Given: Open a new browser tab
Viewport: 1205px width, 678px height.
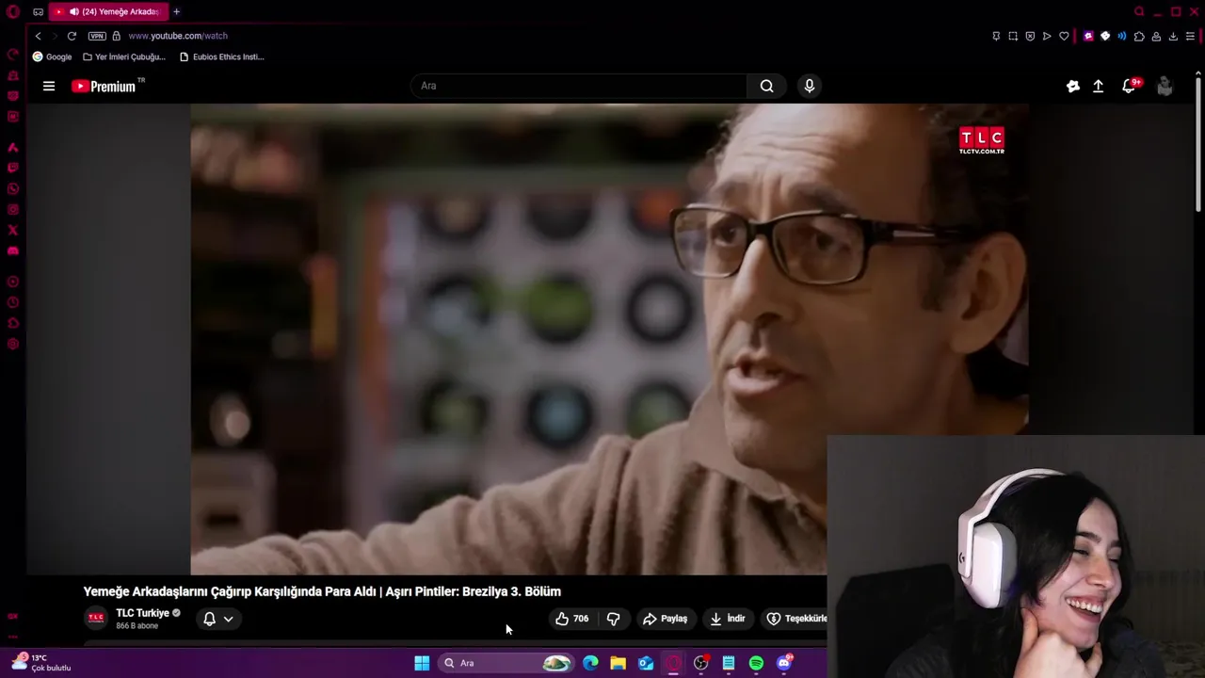Looking at the screenshot, I should click(x=176, y=11).
